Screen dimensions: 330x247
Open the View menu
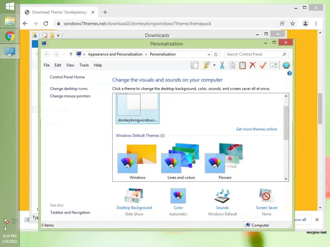pyautogui.click(x=70, y=65)
